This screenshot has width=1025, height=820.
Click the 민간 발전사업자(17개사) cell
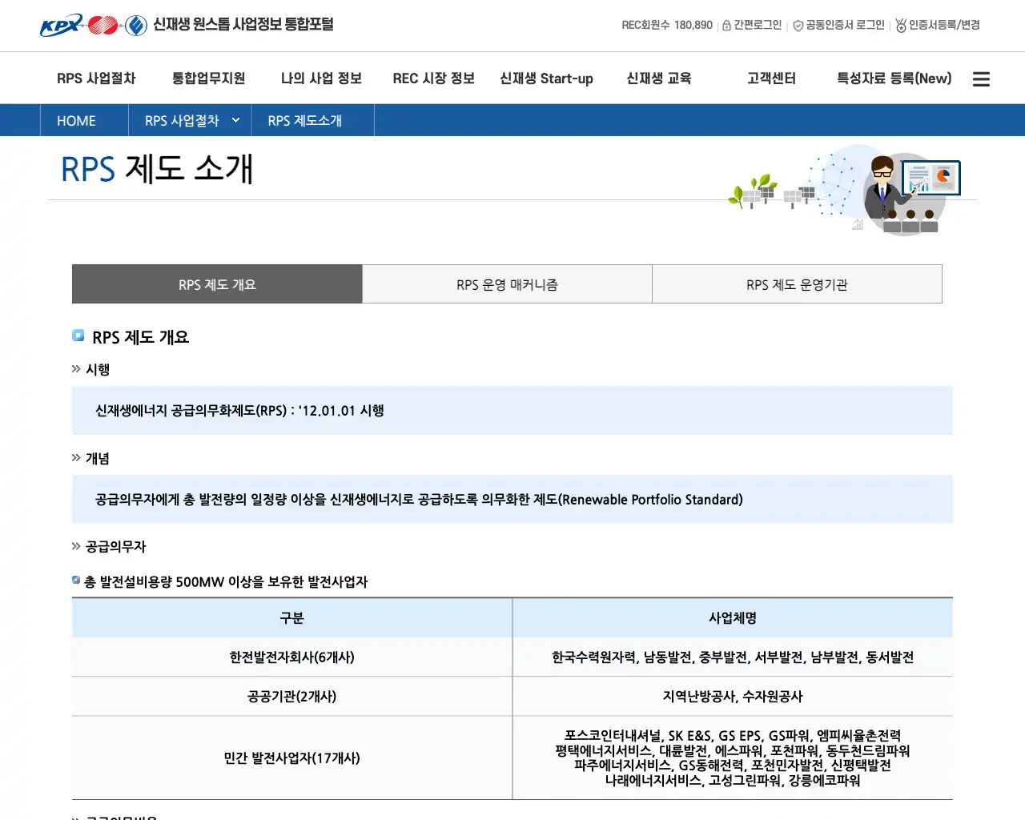point(291,758)
